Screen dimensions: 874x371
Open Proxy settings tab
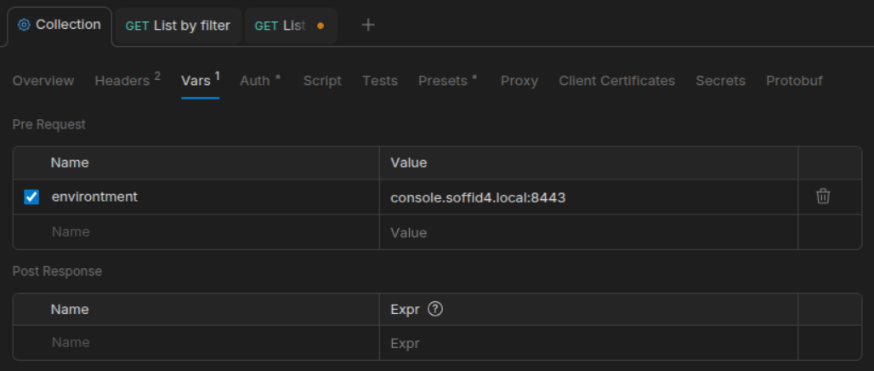pos(519,81)
